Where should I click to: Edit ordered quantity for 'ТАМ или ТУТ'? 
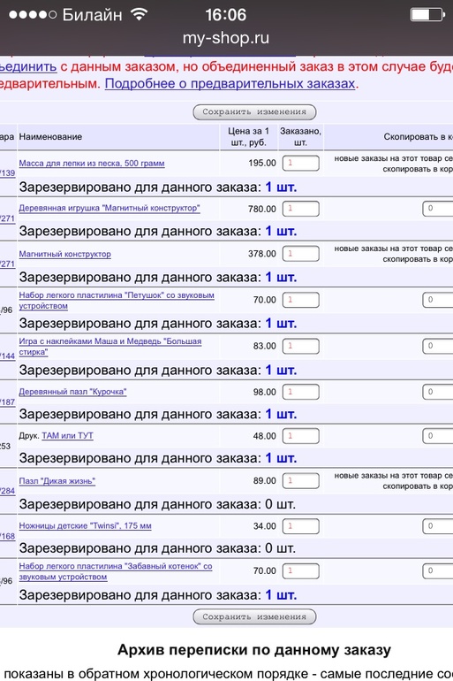301,436
